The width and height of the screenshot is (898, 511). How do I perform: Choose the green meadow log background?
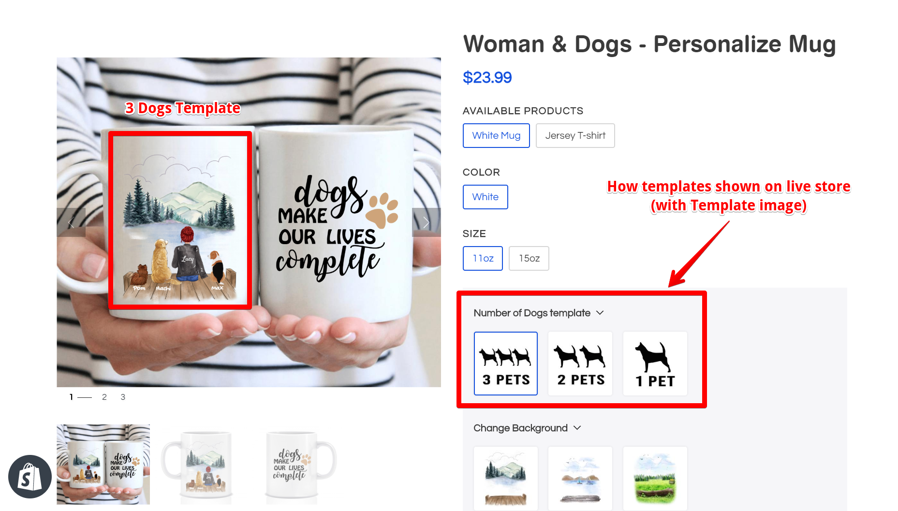coord(655,478)
